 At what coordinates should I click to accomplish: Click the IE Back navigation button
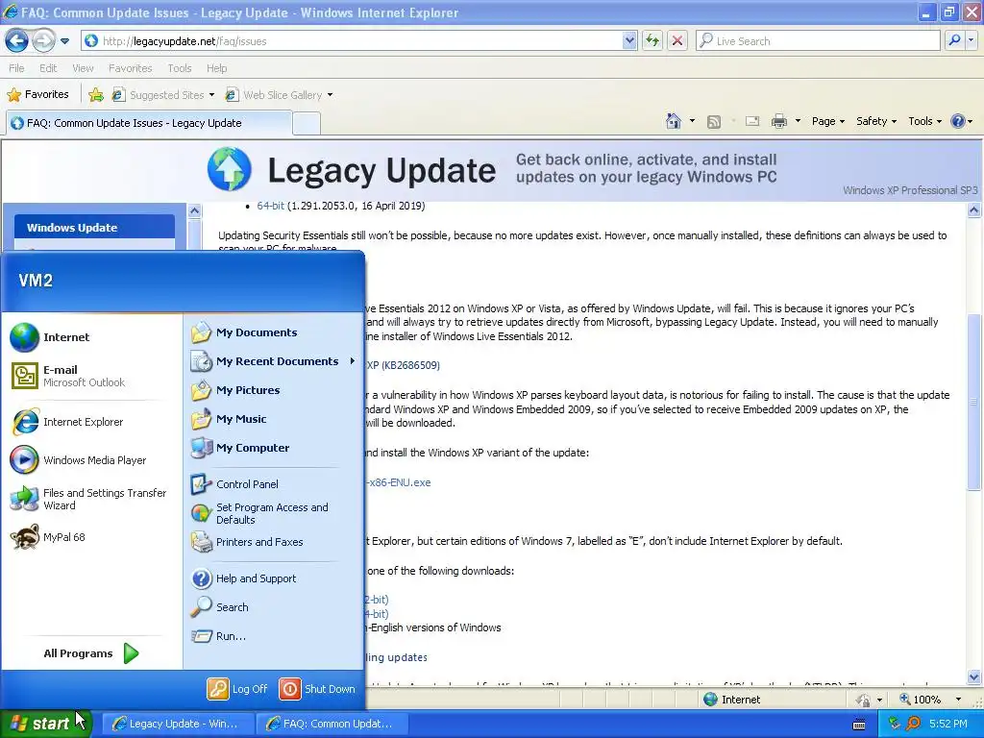tap(17, 40)
